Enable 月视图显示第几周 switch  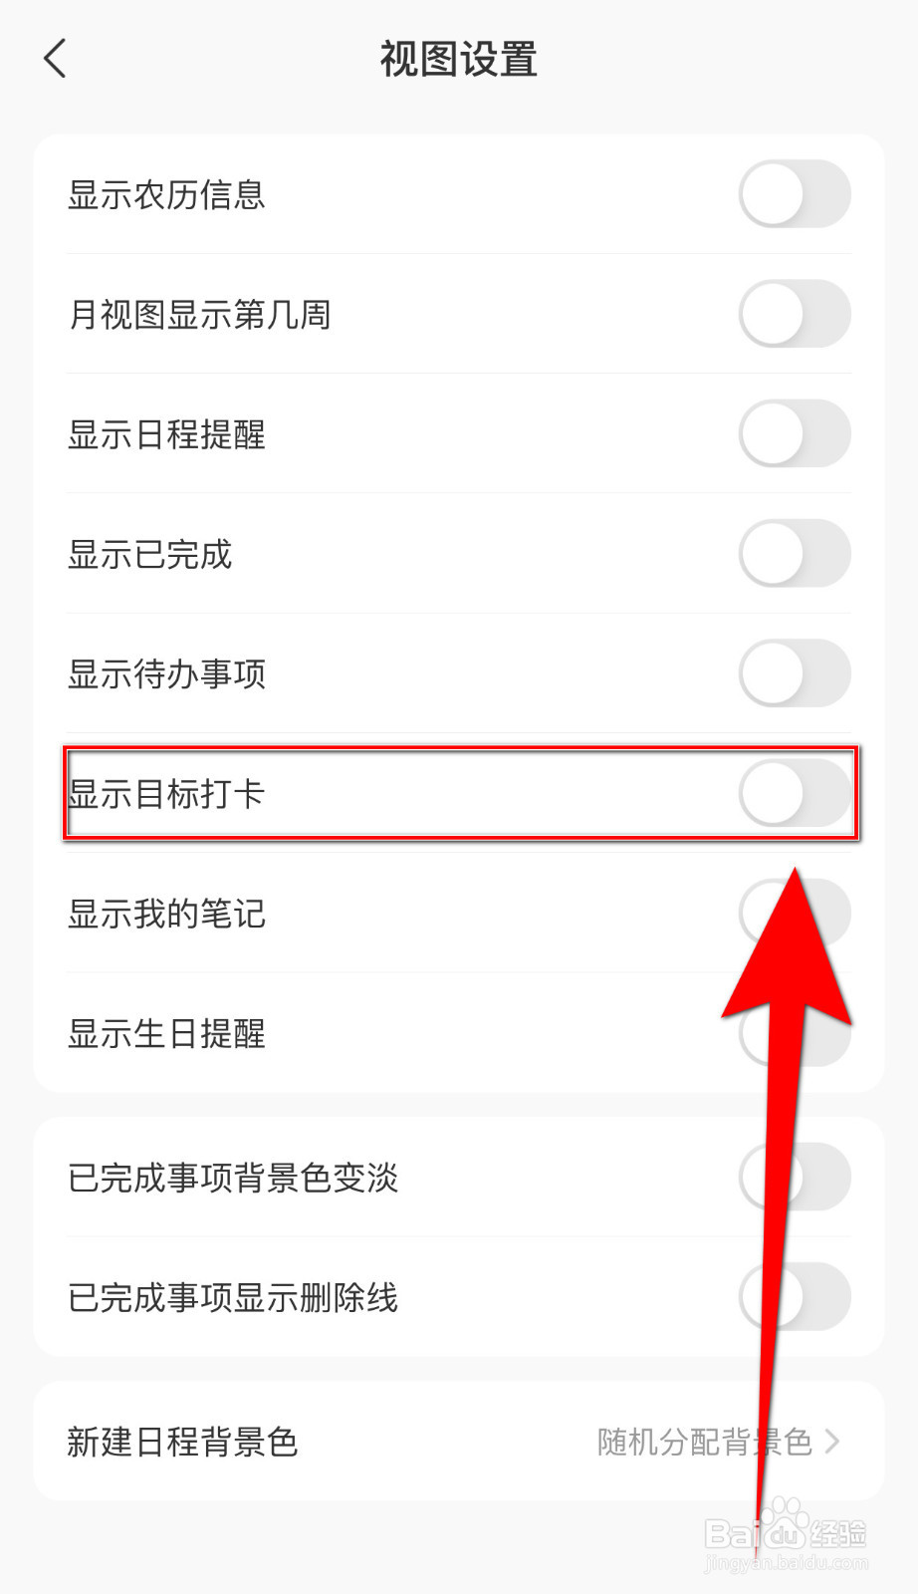click(x=795, y=314)
